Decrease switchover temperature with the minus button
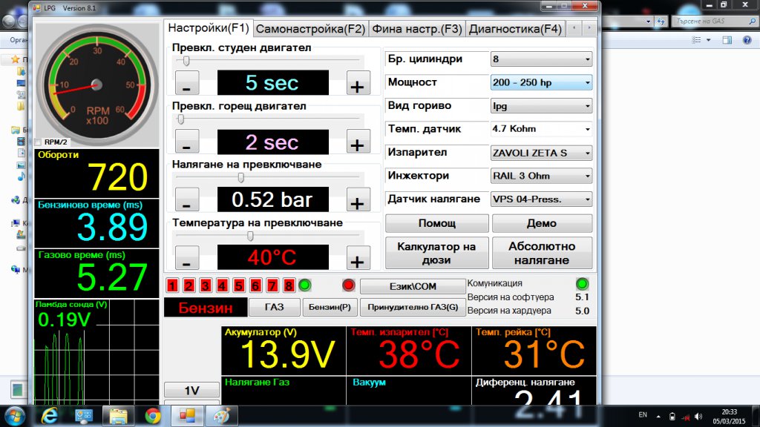Image resolution: width=760 pixels, height=427 pixels. coord(186,259)
